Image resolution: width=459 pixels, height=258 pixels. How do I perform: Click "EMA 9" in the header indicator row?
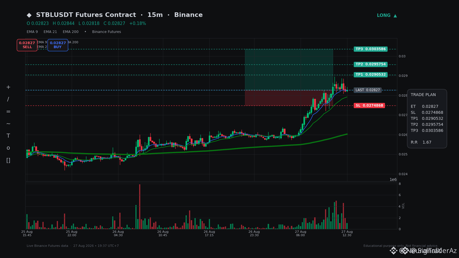[x=32, y=32]
